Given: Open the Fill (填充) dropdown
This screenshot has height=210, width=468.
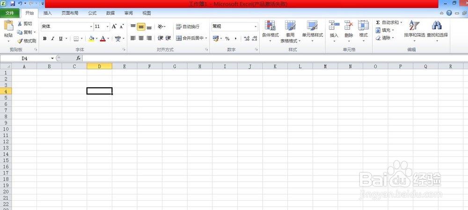Looking at the screenshot, I should (x=385, y=30).
